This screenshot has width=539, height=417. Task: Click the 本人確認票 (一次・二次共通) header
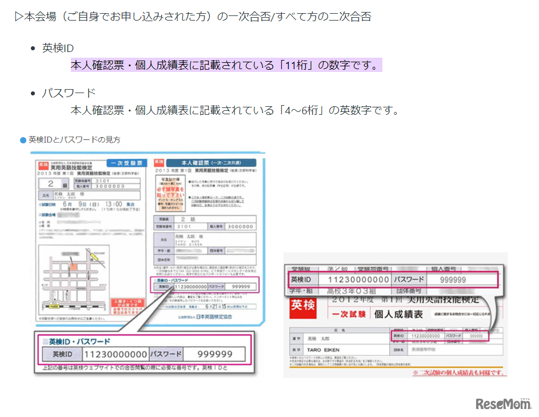[x=211, y=163]
